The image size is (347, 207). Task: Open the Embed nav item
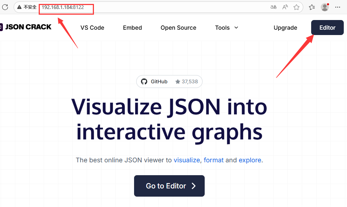click(x=132, y=28)
